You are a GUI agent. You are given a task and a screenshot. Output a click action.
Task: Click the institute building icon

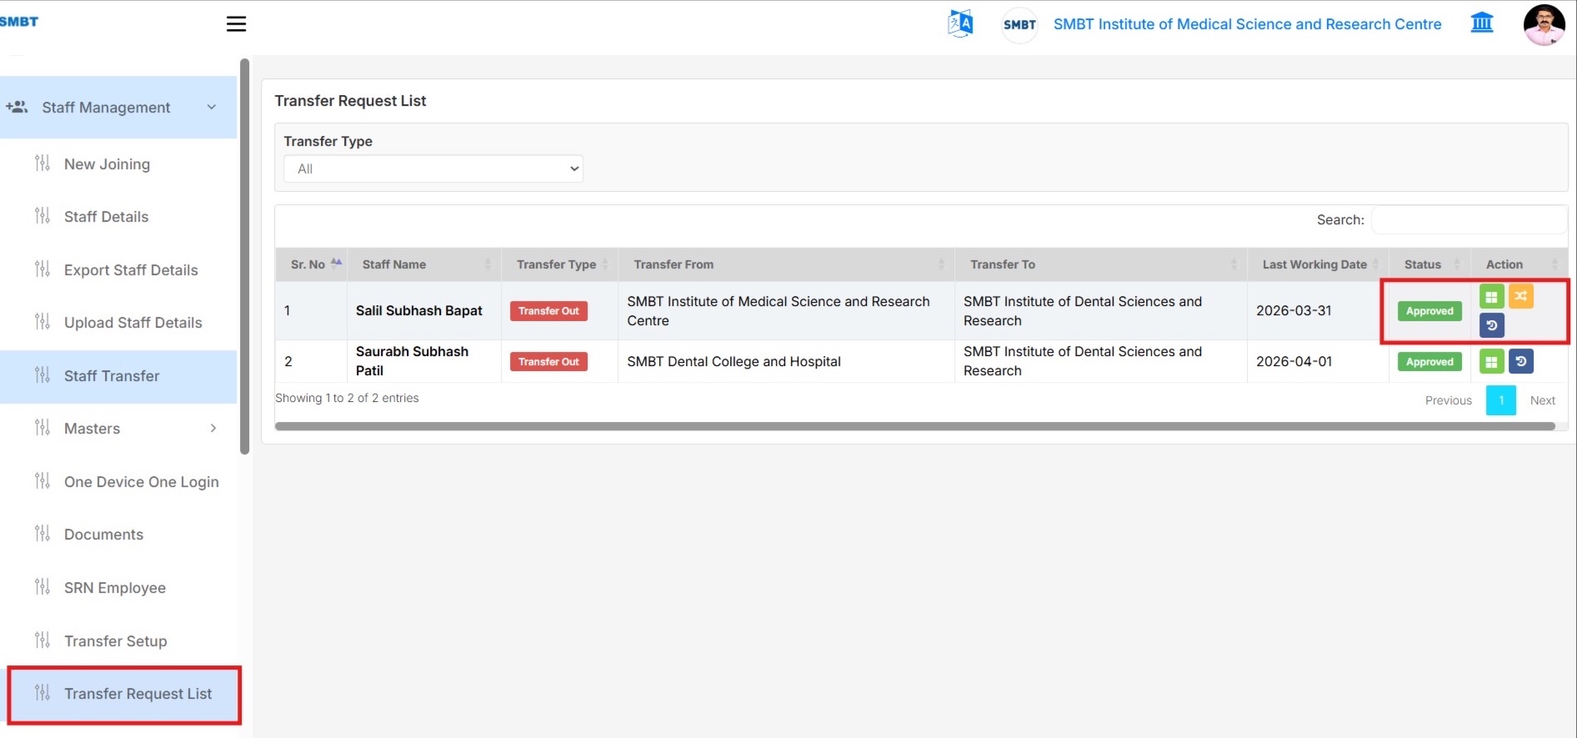(x=1482, y=23)
